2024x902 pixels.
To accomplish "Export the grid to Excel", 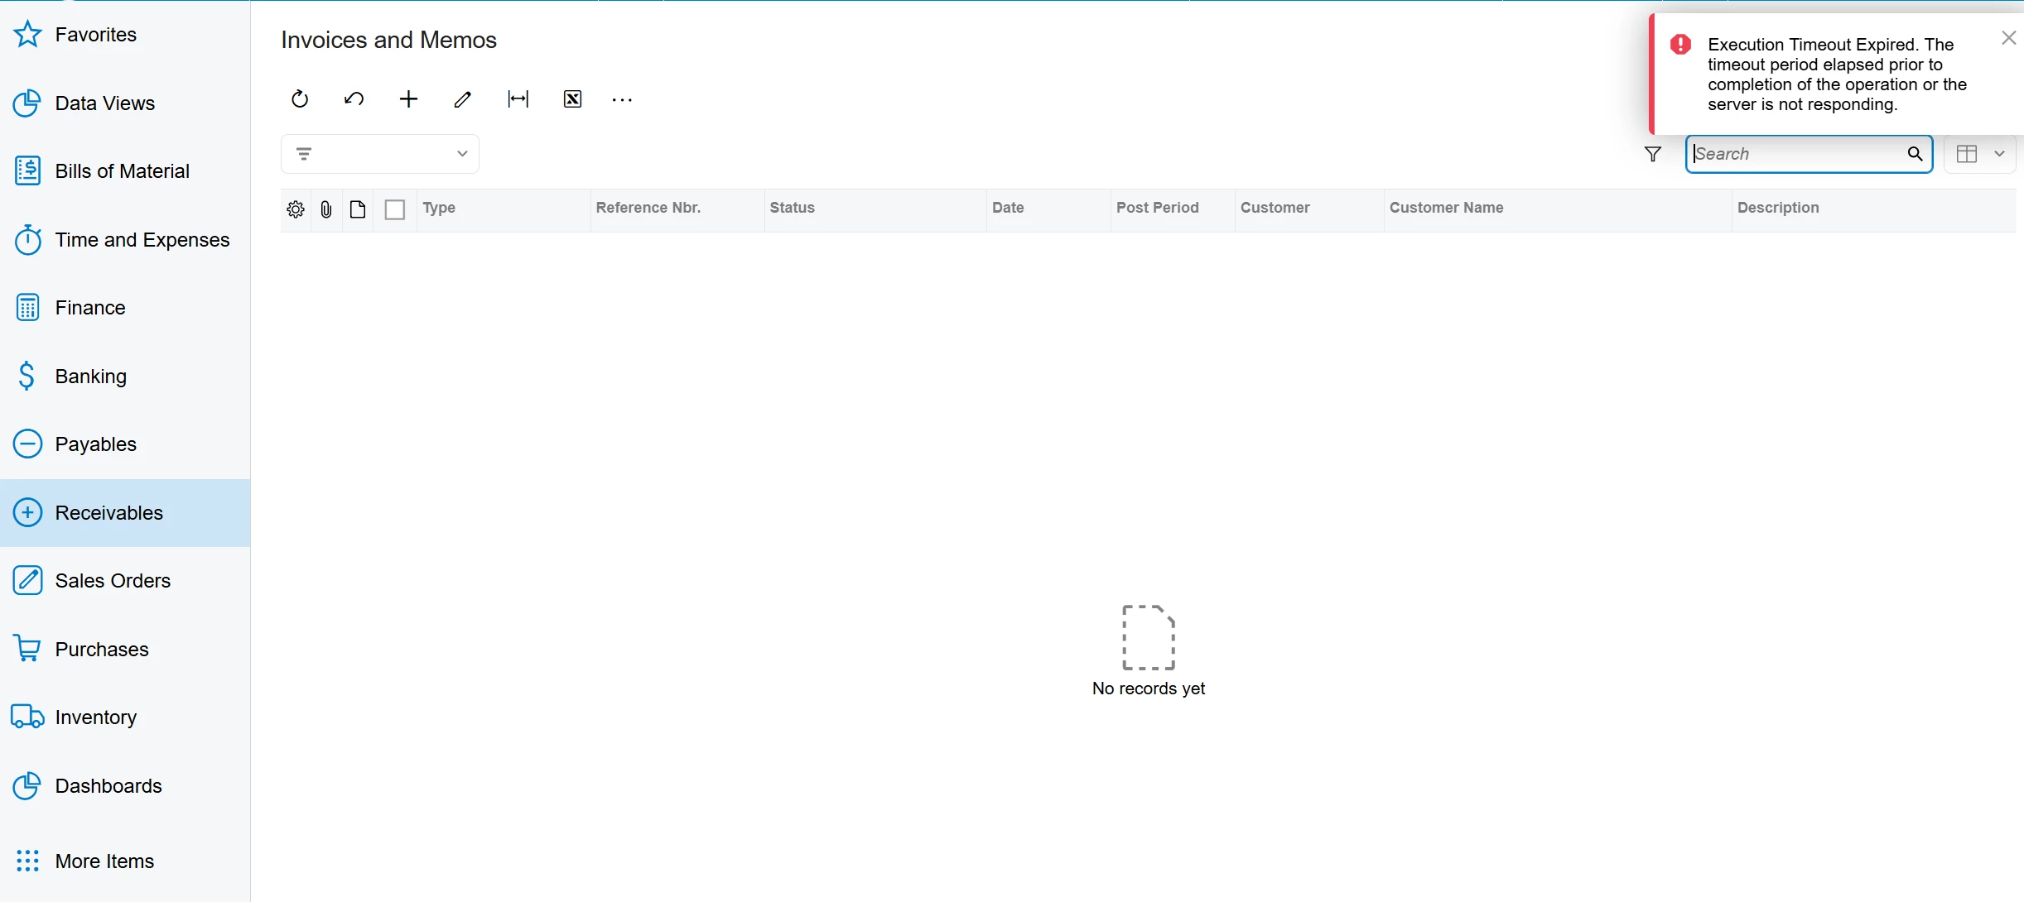I will click(572, 99).
